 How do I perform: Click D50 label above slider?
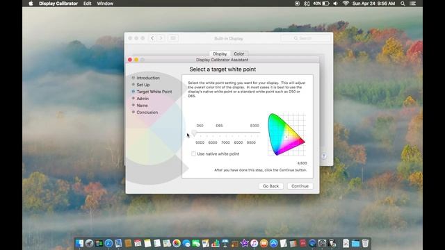[x=200, y=126]
